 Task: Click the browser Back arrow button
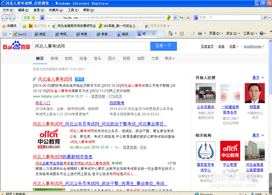click(x=5, y=18)
